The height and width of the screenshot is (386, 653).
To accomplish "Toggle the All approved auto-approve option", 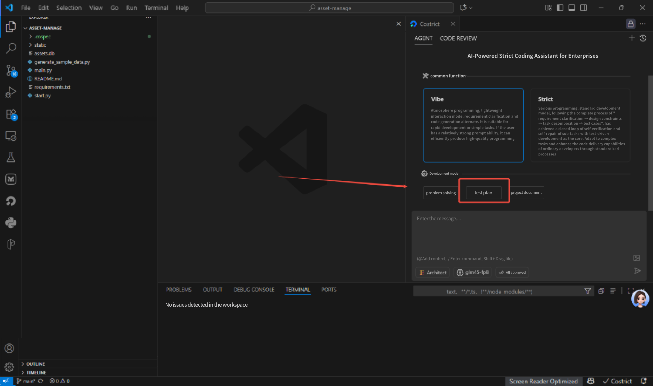I will [x=512, y=272].
